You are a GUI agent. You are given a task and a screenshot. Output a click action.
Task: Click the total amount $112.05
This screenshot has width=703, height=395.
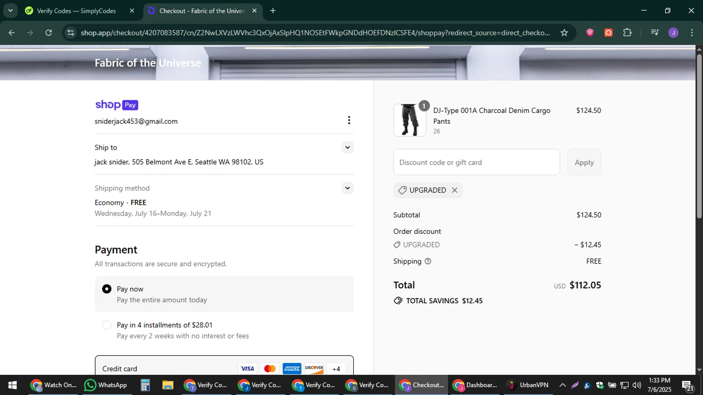585,285
